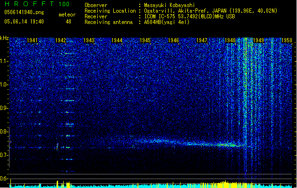Select the observer name Masayuki Kobayashi
The width and height of the screenshot is (297, 188).
170,5
